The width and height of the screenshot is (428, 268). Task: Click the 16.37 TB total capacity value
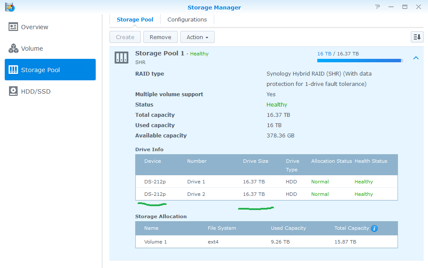279,115
